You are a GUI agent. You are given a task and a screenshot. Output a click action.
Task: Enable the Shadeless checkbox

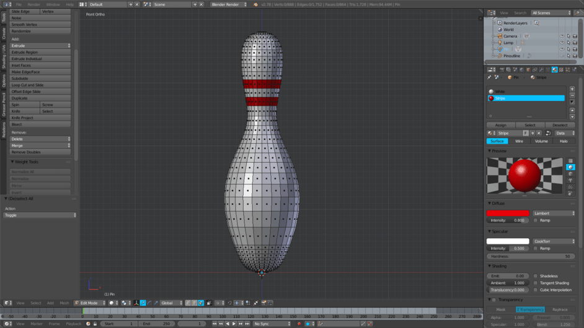(536, 276)
